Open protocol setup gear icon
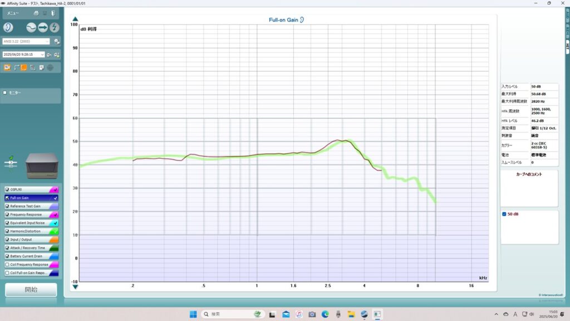Screen dimensions: 570x321 click(x=56, y=41)
